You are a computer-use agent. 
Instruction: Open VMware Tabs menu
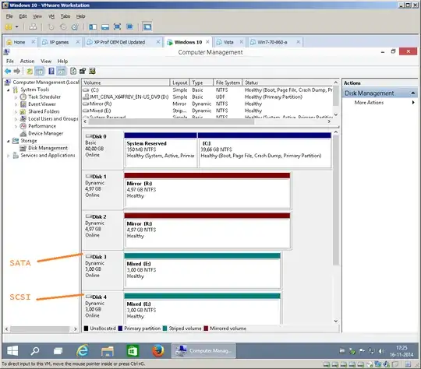click(65, 16)
